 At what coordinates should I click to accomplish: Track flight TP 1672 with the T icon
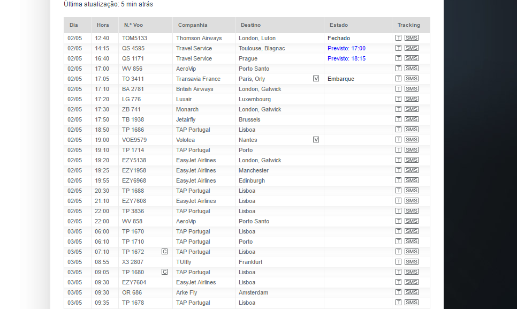pyautogui.click(x=398, y=252)
